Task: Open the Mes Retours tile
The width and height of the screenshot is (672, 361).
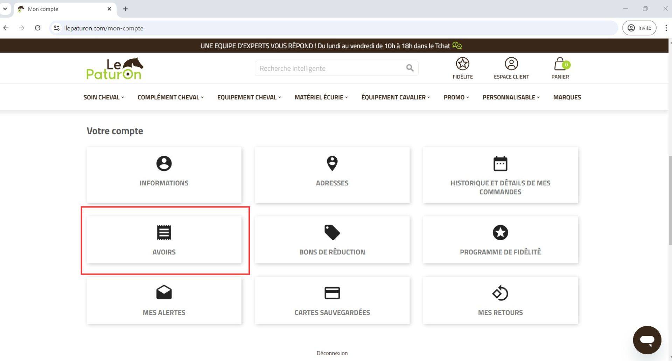Action: (500, 300)
